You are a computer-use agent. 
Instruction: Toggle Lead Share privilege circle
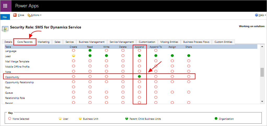click(189, 56)
